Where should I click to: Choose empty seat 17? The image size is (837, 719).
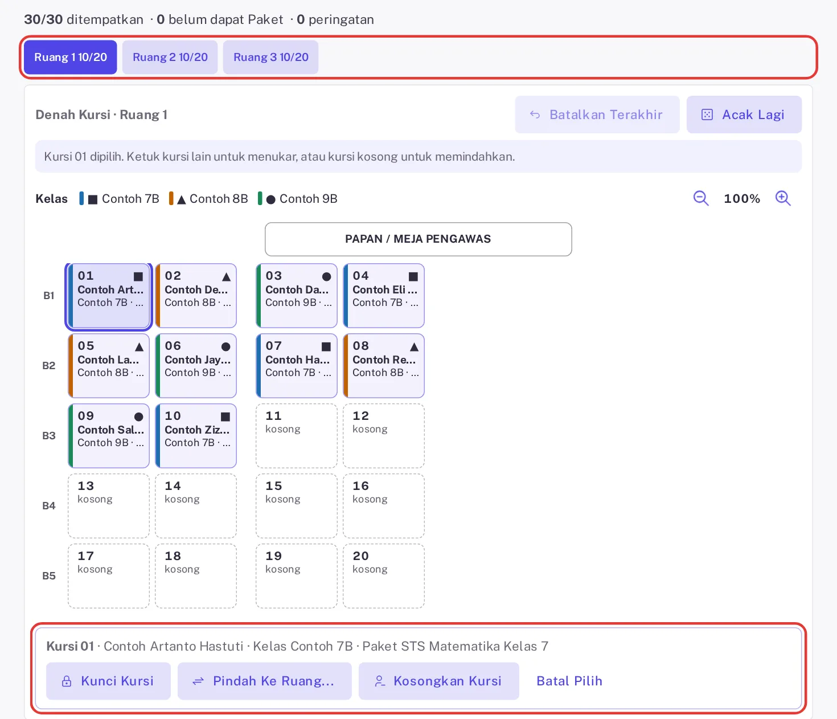[109, 576]
